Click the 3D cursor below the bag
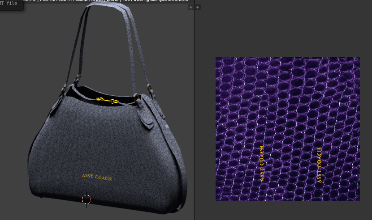This screenshot has height=220, width=372. [x=87, y=199]
